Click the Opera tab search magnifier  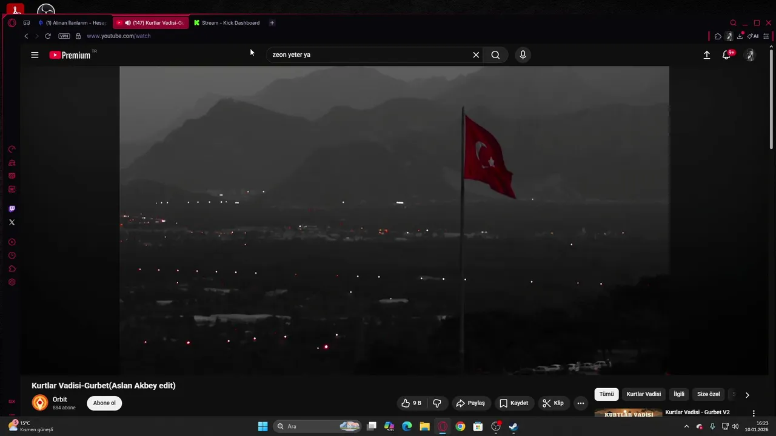(x=733, y=23)
